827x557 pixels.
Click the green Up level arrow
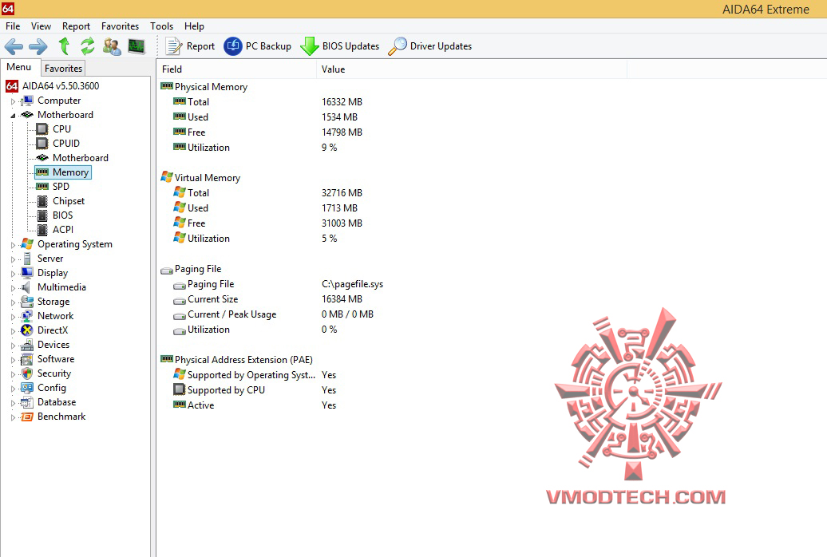pyautogui.click(x=65, y=46)
